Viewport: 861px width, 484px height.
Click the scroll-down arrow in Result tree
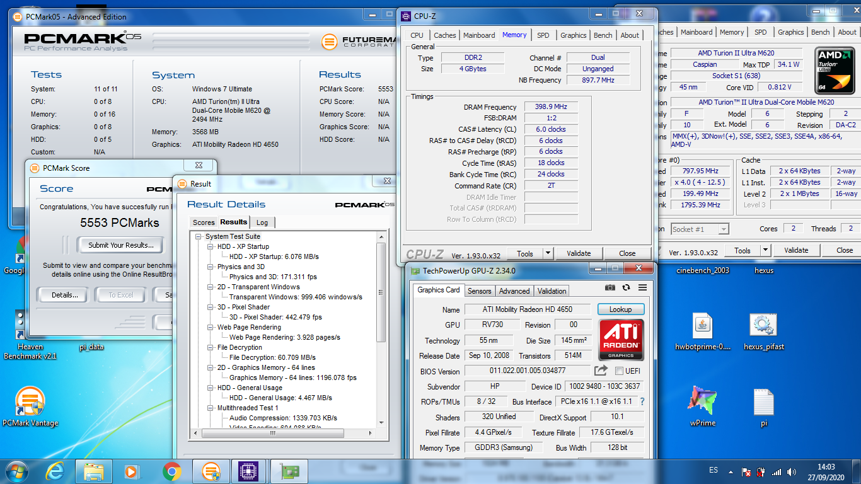tap(381, 423)
